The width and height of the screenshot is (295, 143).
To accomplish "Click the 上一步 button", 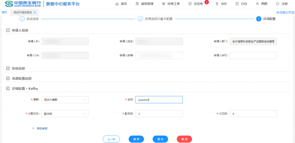I will point(111,139).
